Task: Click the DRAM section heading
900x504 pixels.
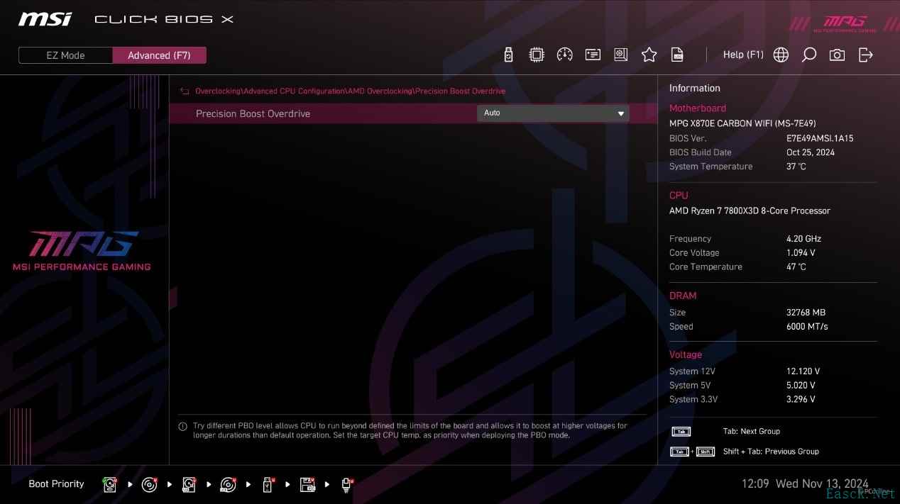Action: (x=683, y=296)
